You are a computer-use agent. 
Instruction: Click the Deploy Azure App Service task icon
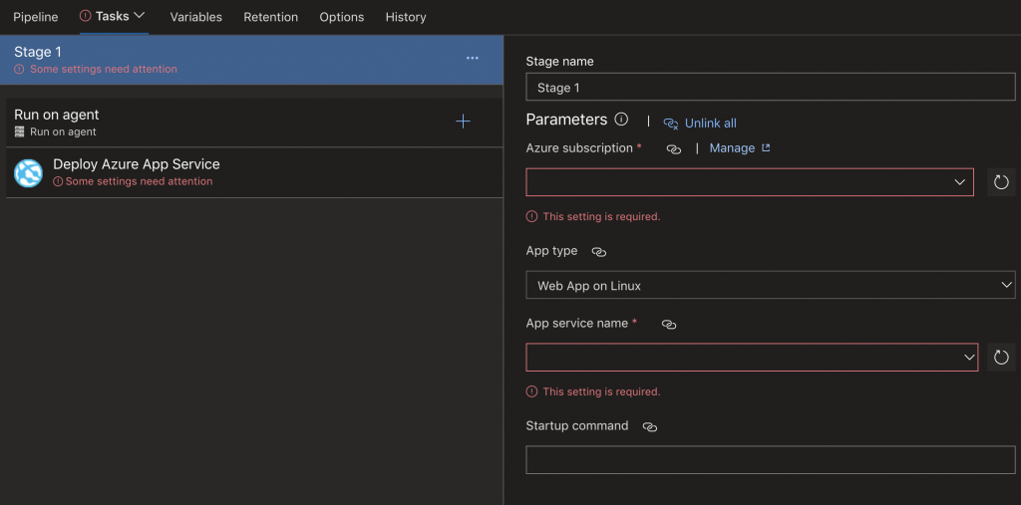[28, 172]
